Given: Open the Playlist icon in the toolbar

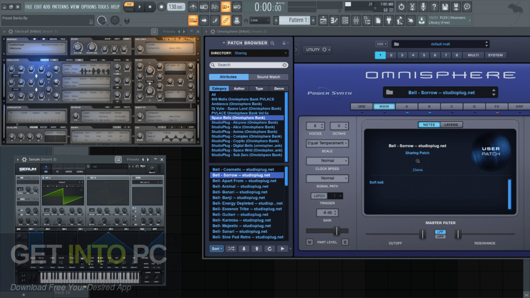Looking at the screenshot, I should coord(323,20).
